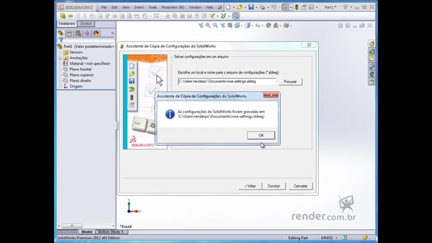Open the dropdown arrow next to Open icon

click(x=245, y=7)
